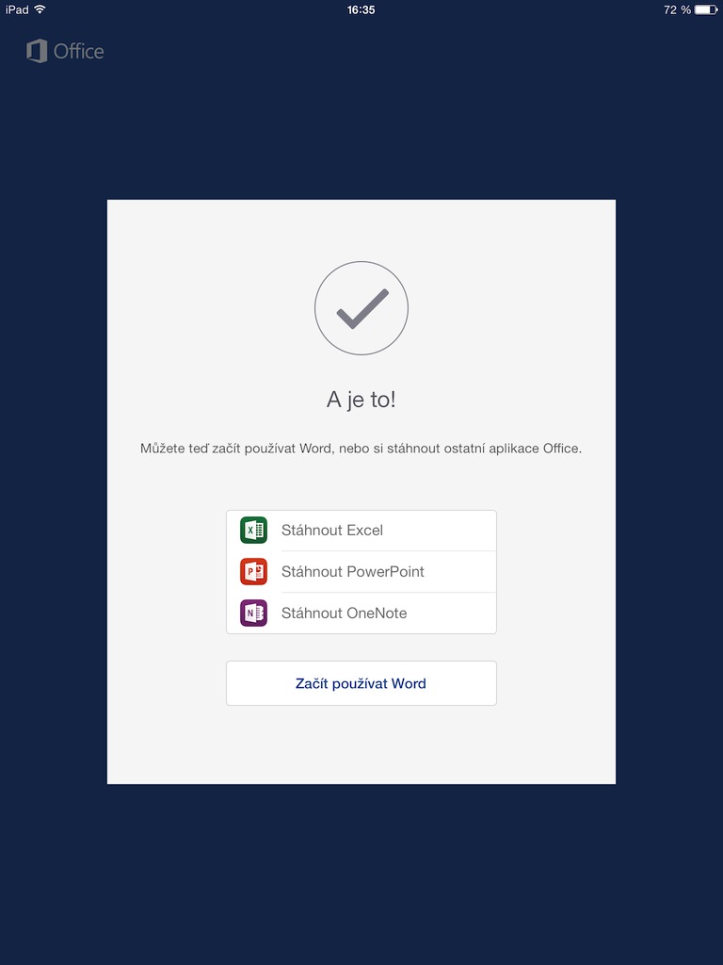Image resolution: width=723 pixels, height=965 pixels.
Task: Tap the iPad label in status bar
Action: pyautogui.click(x=17, y=9)
